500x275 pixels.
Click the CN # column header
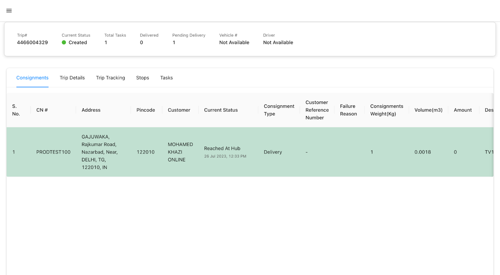(x=42, y=110)
